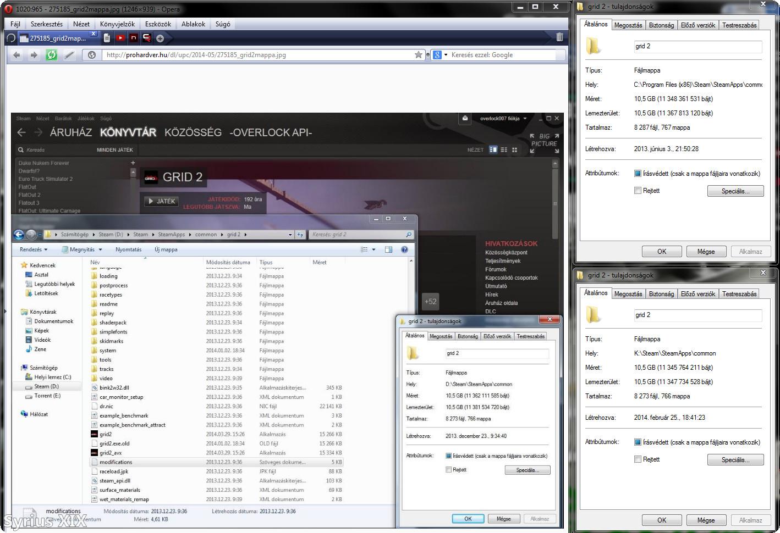Click Opera's left panel edge arrow
The image size is (780, 533).
pos(4,311)
